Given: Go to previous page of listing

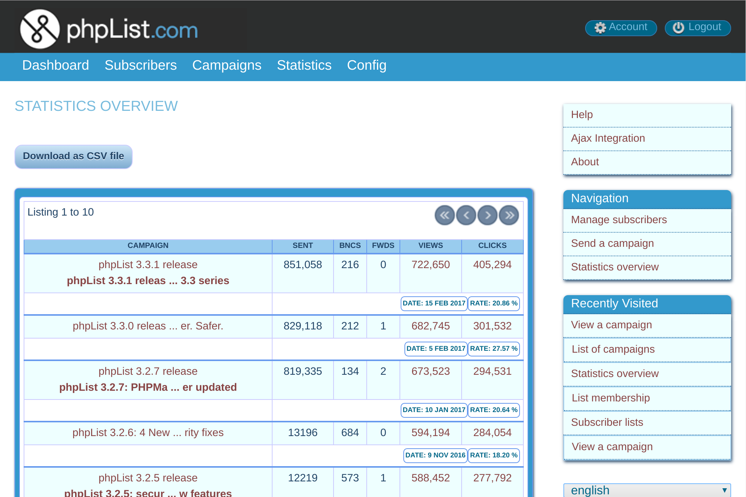Looking at the screenshot, I should tap(466, 216).
